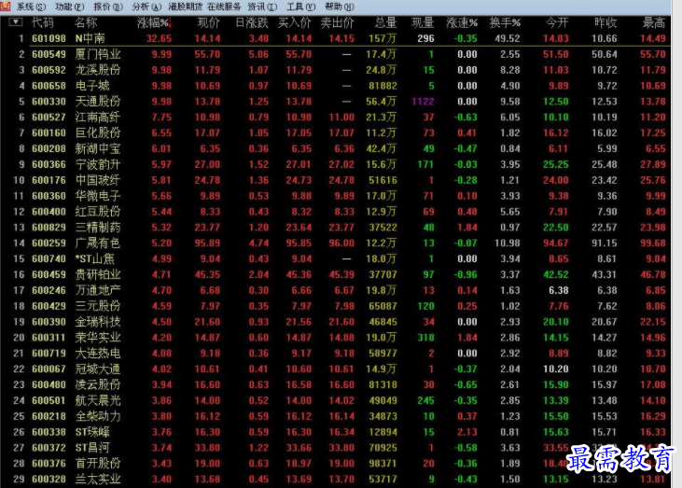Open the 系统(S) menu
This screenshot has height=488, width=682.
(x=31, y=7)
